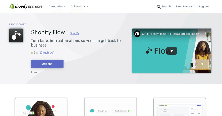Play the Shopify Flow video

pyautogui.click(x=172, y=51)
